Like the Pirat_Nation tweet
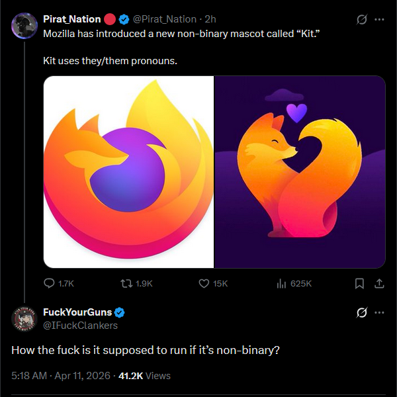Screen dimensions: 397x397 pyautogui.click(x=204, y=283)
